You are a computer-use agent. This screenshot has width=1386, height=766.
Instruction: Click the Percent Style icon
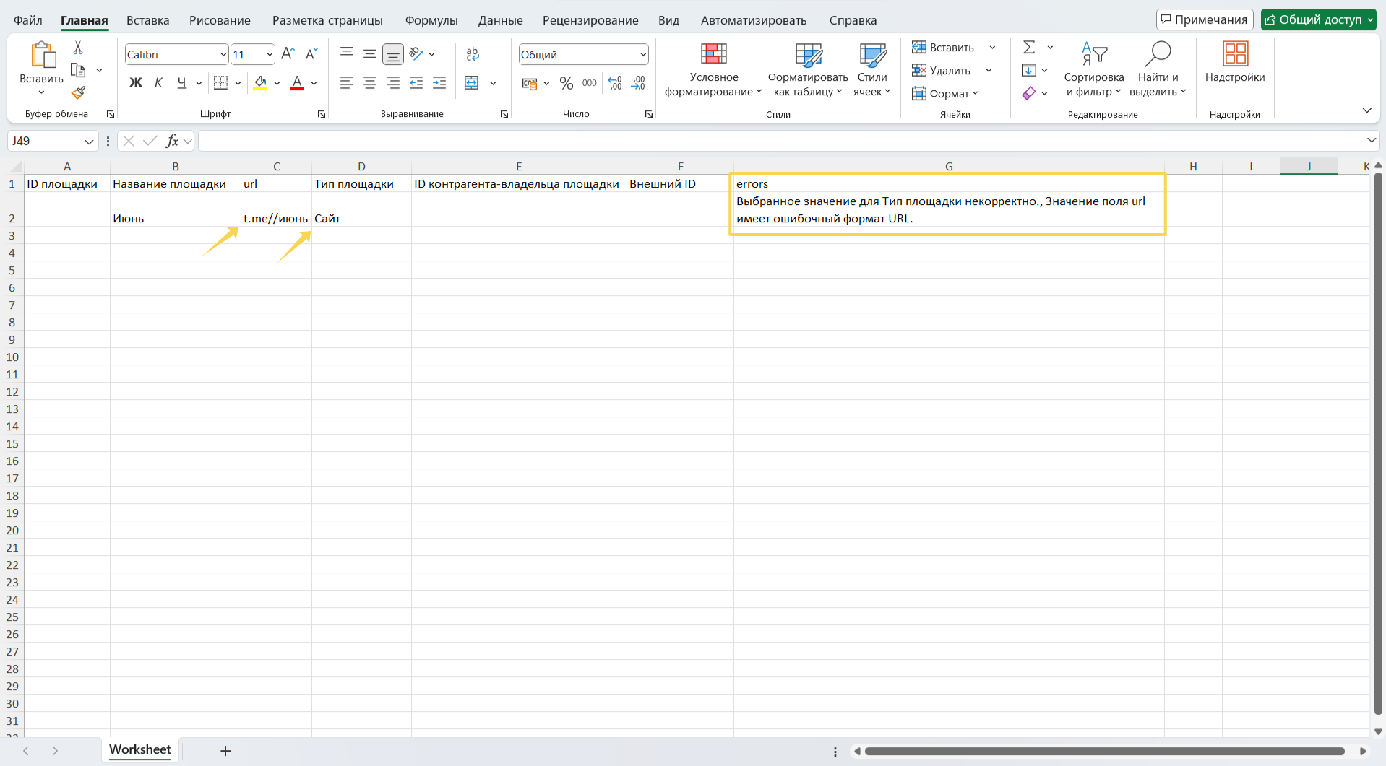pos(567,84)
